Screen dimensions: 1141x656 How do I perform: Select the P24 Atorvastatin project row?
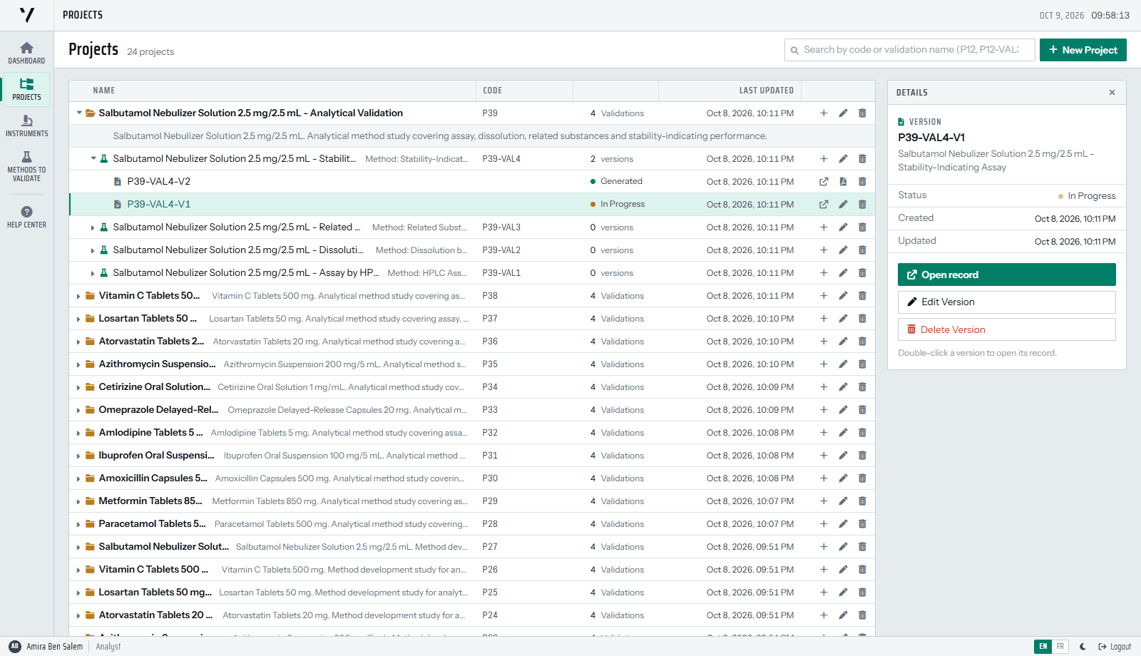pyautogui.click(x=472, y=615)
